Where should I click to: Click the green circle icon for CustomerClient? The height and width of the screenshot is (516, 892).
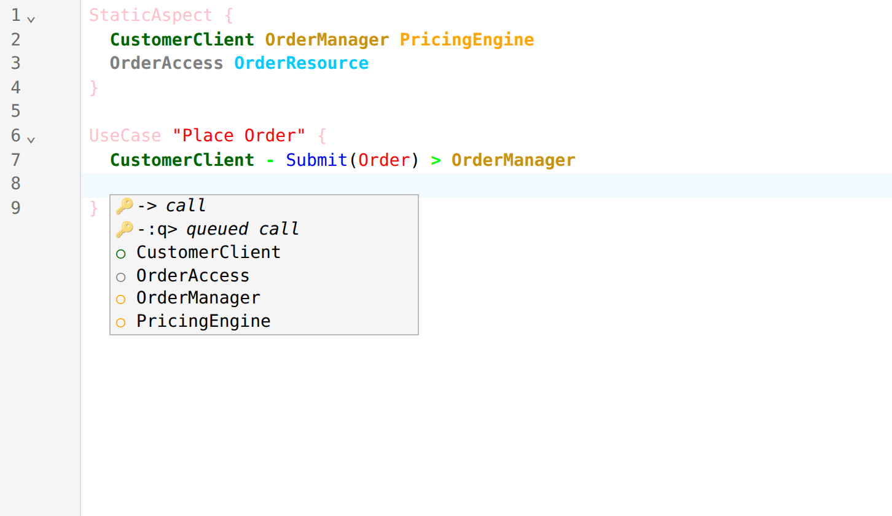point(121,253)
